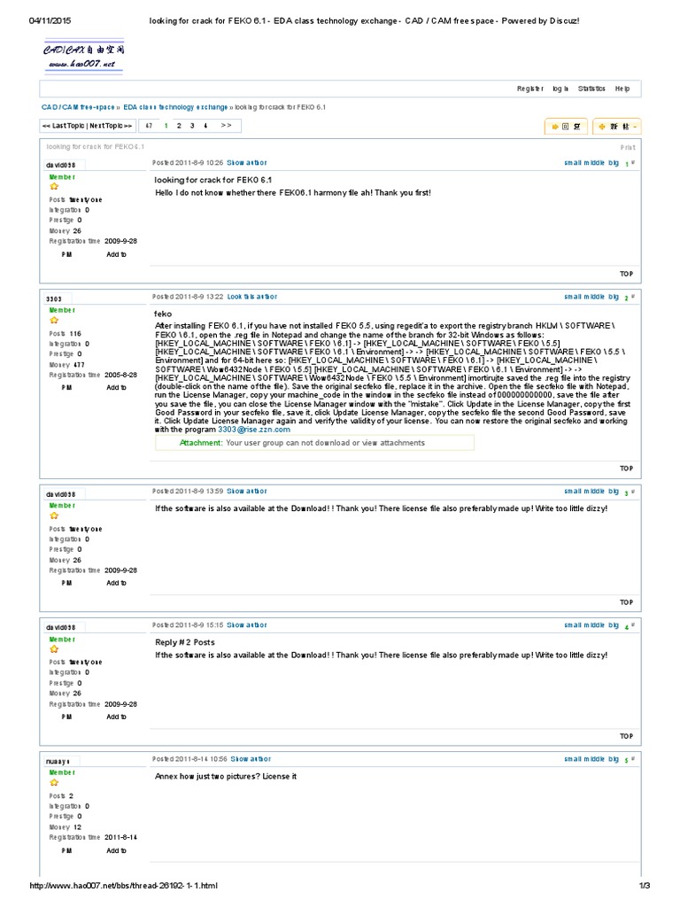
Task: Go to page 2 of the thread
Action: click(179, 126)
